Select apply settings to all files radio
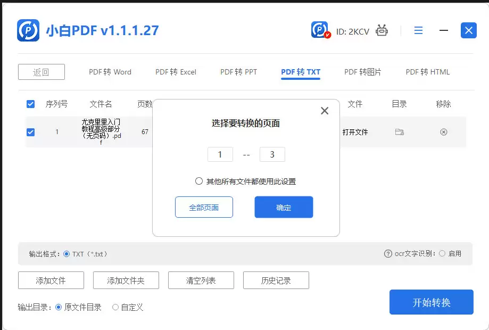This screenshot has width=489, height=330. click(199, 180)
